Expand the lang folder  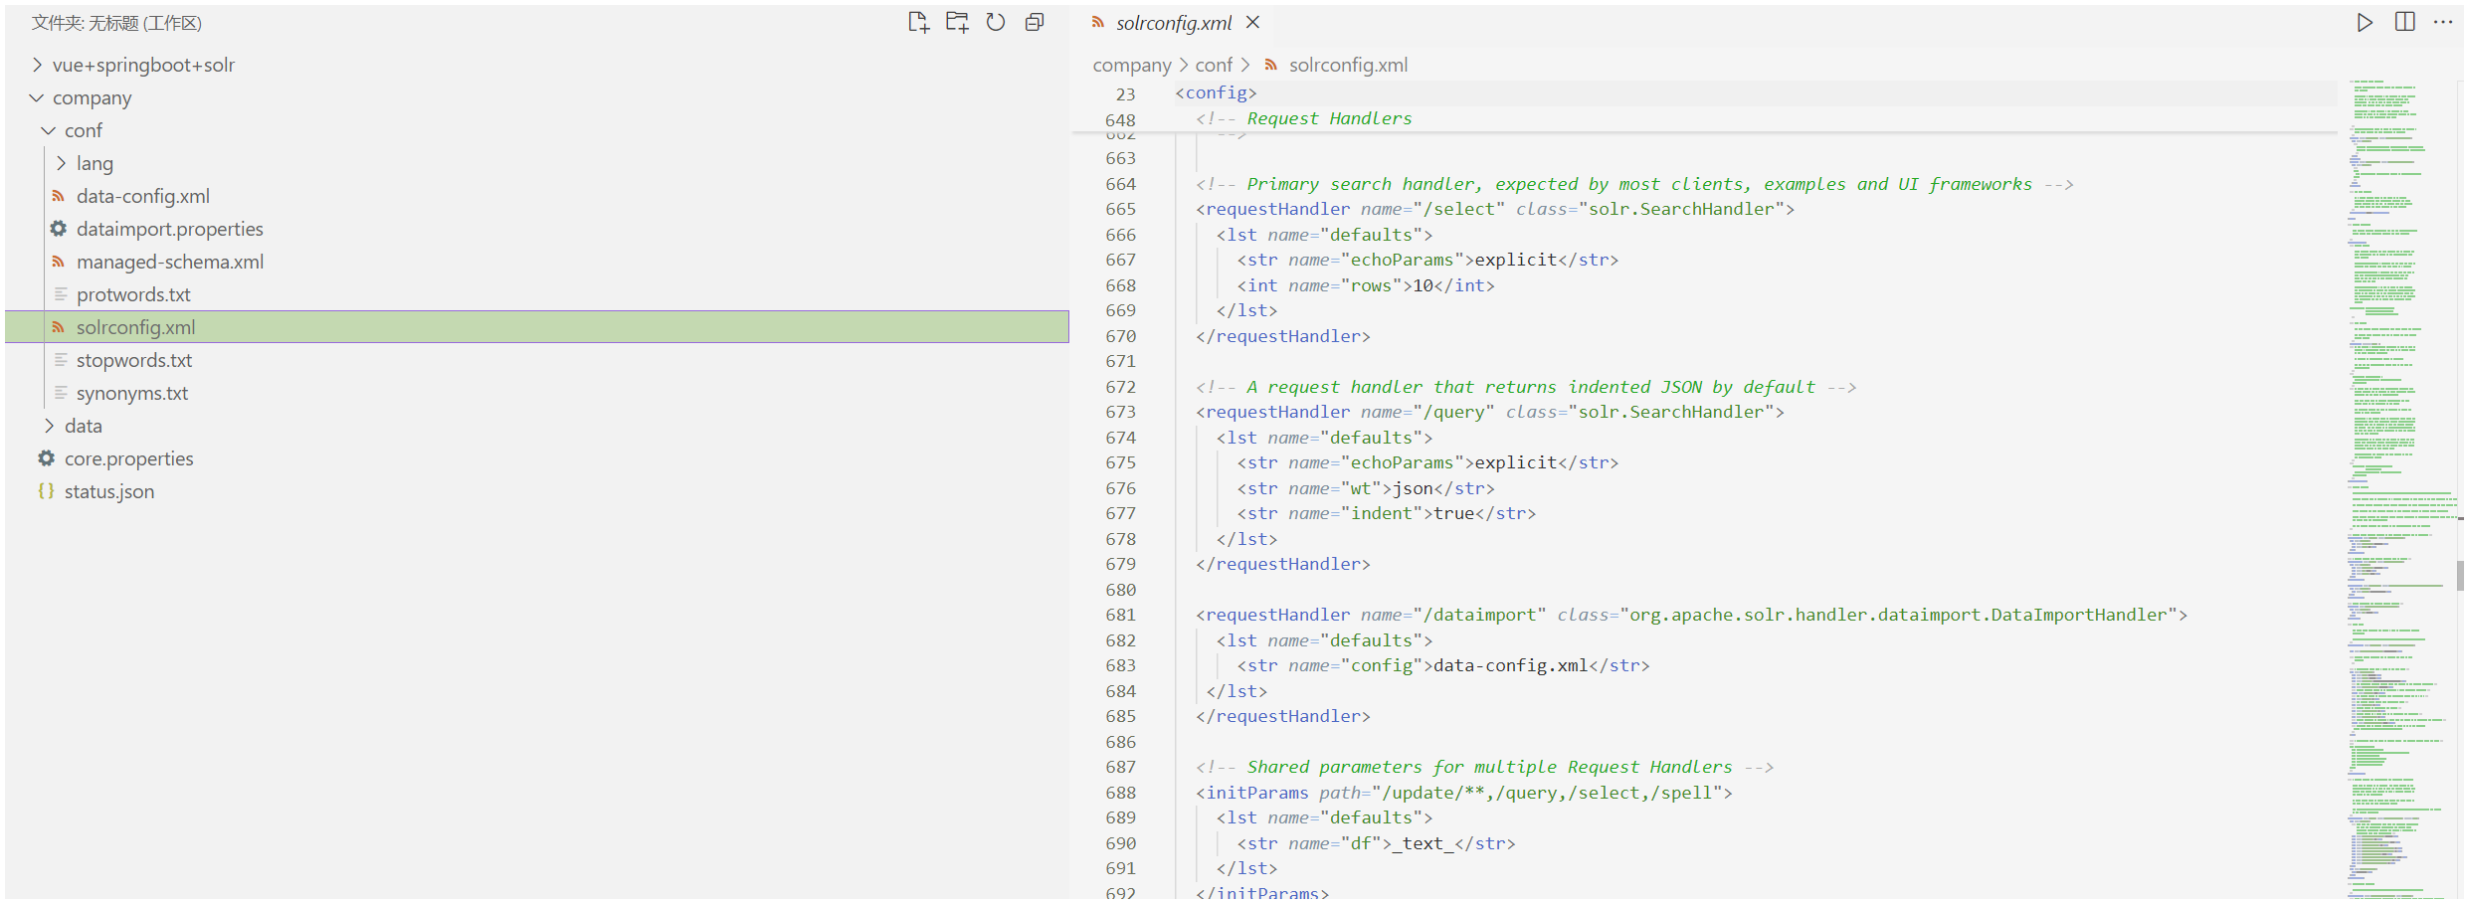(x=95, y=164)
